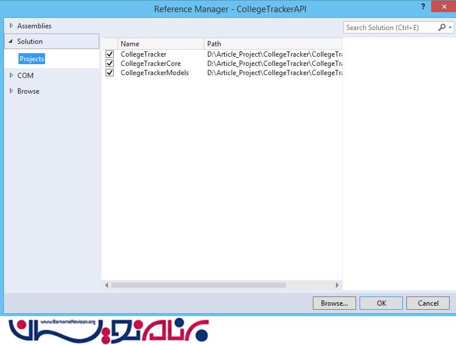Click the Cancel button
The height and width of the screenshot is (345, 456).
tap(428, 303)
